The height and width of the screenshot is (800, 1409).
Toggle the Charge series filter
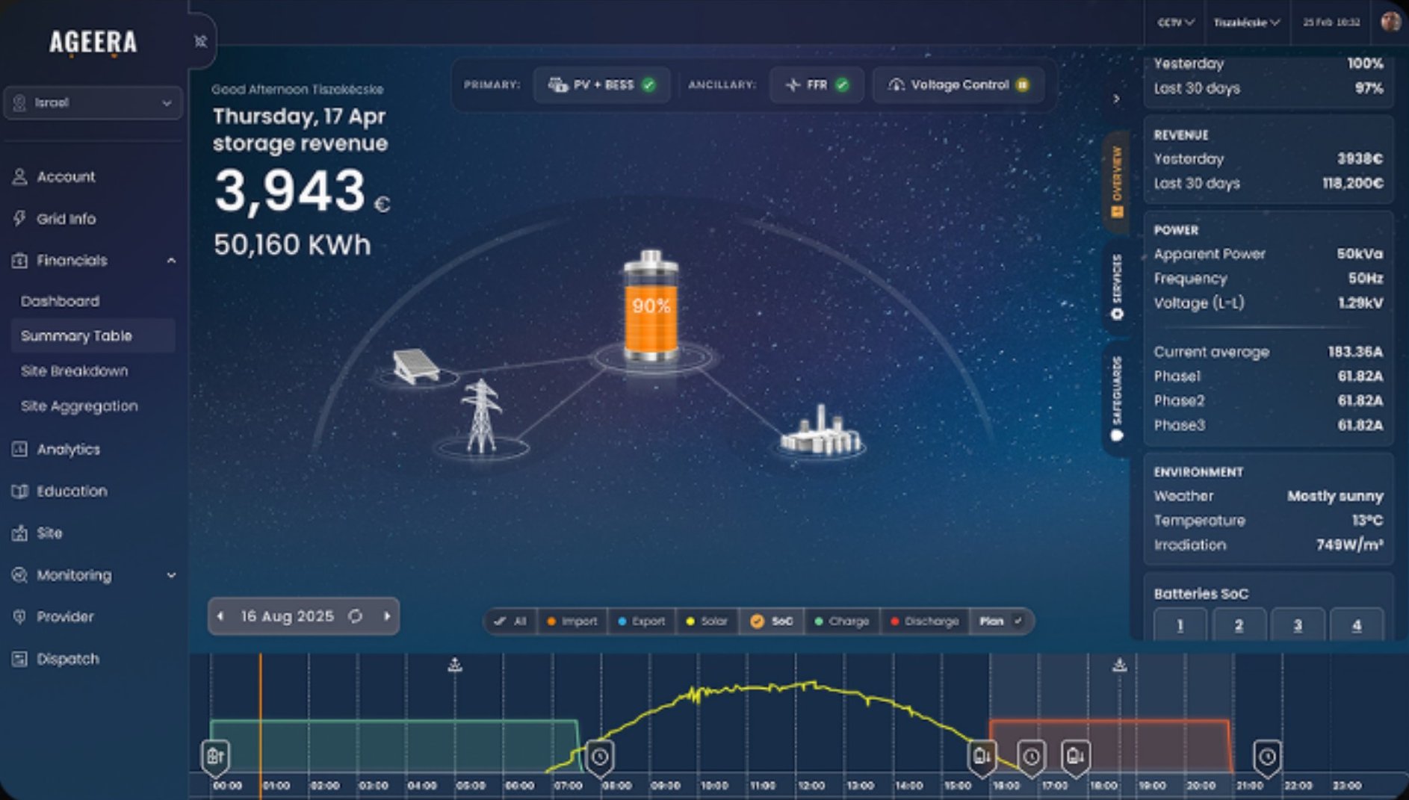(x=842, y=621)
